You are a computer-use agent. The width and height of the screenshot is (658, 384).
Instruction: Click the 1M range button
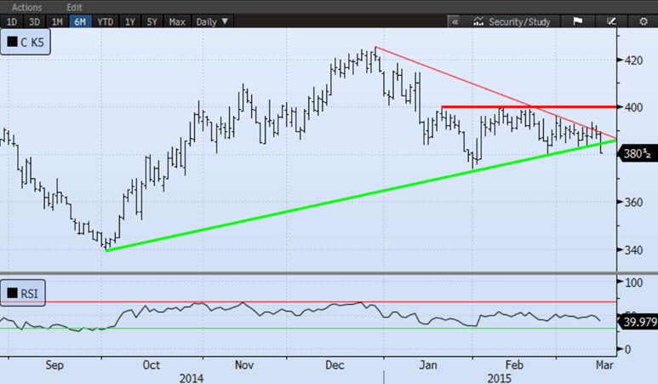click(x=57, y=21)
